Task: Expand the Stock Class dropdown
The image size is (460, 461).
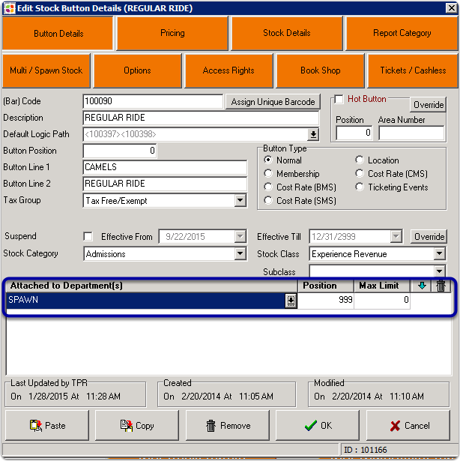Action: (440, 254)
